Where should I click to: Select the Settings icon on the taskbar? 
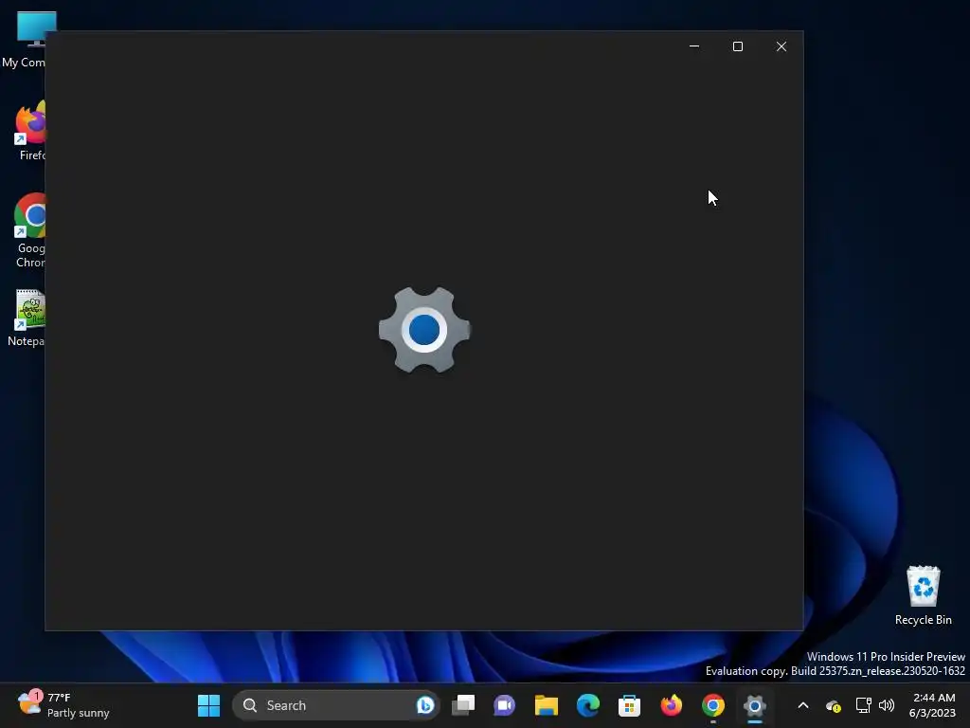point(755,705)
